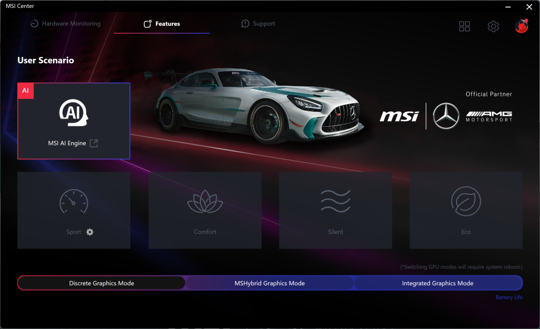Select the Sport scenario speedometer icon

click(x=74, y=202)
